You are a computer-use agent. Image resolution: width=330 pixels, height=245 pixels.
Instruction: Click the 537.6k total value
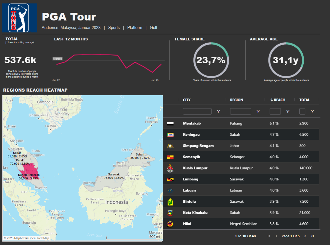20,60
